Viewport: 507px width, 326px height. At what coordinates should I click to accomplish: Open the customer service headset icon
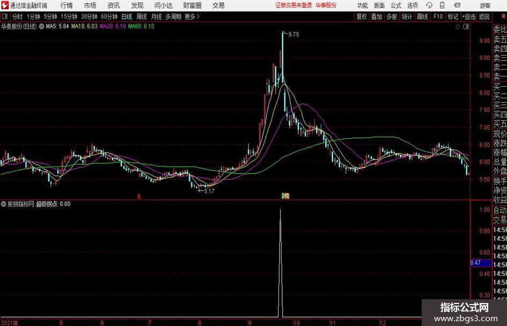click(429, 5)
